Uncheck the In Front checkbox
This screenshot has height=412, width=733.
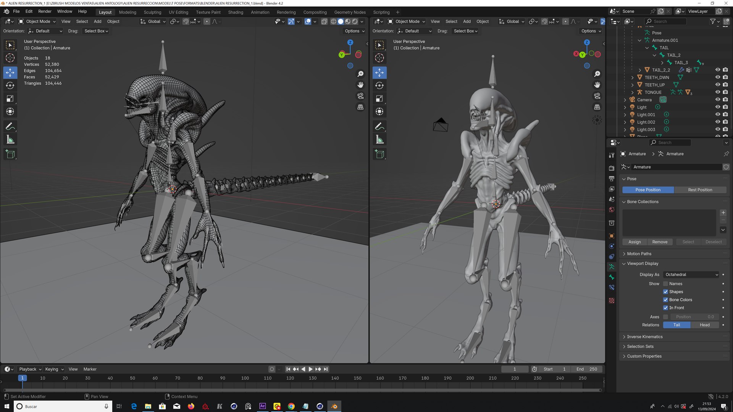point(665,308)
